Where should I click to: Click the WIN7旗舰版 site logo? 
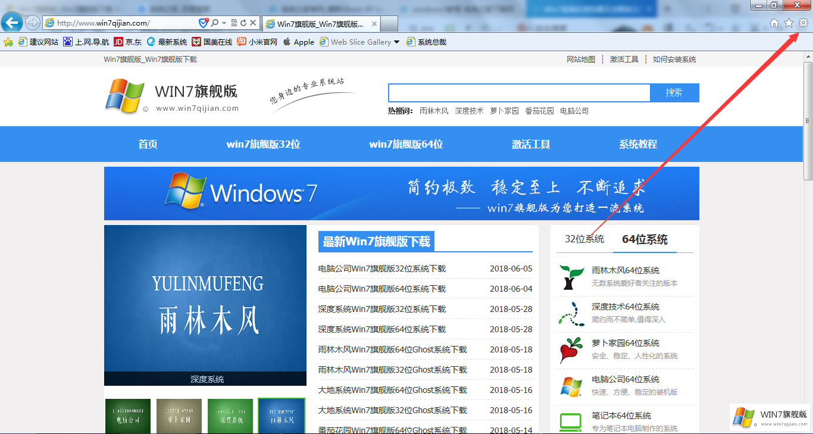coord(172,96)
